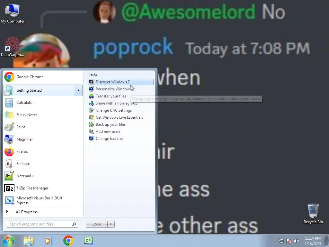Click the volume speaker icon

click(296, 241)
